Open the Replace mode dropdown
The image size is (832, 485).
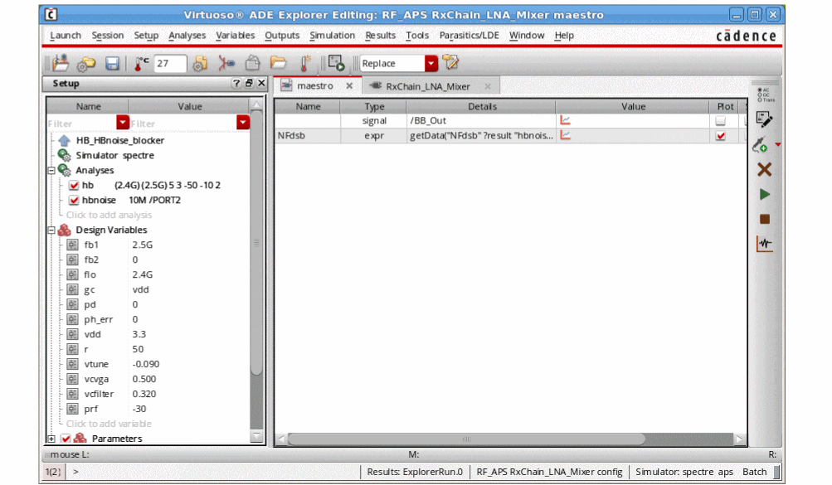coord(431,64)
